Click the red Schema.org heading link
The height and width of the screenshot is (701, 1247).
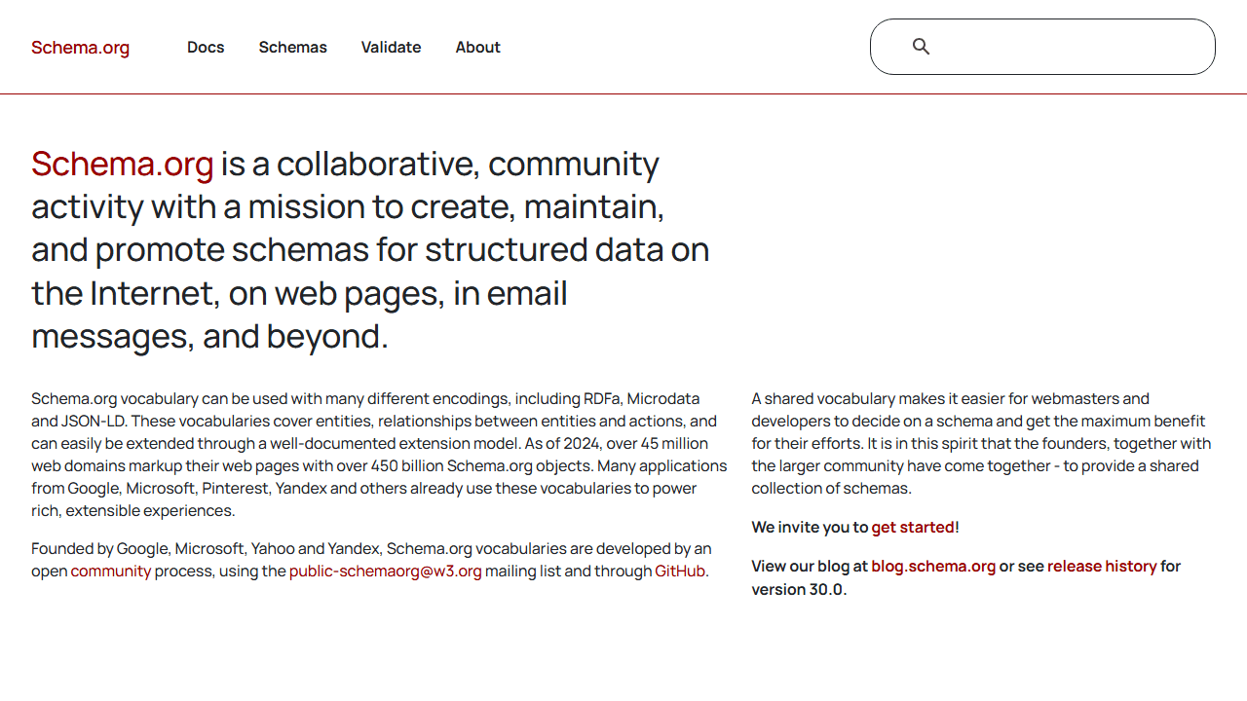122,164
